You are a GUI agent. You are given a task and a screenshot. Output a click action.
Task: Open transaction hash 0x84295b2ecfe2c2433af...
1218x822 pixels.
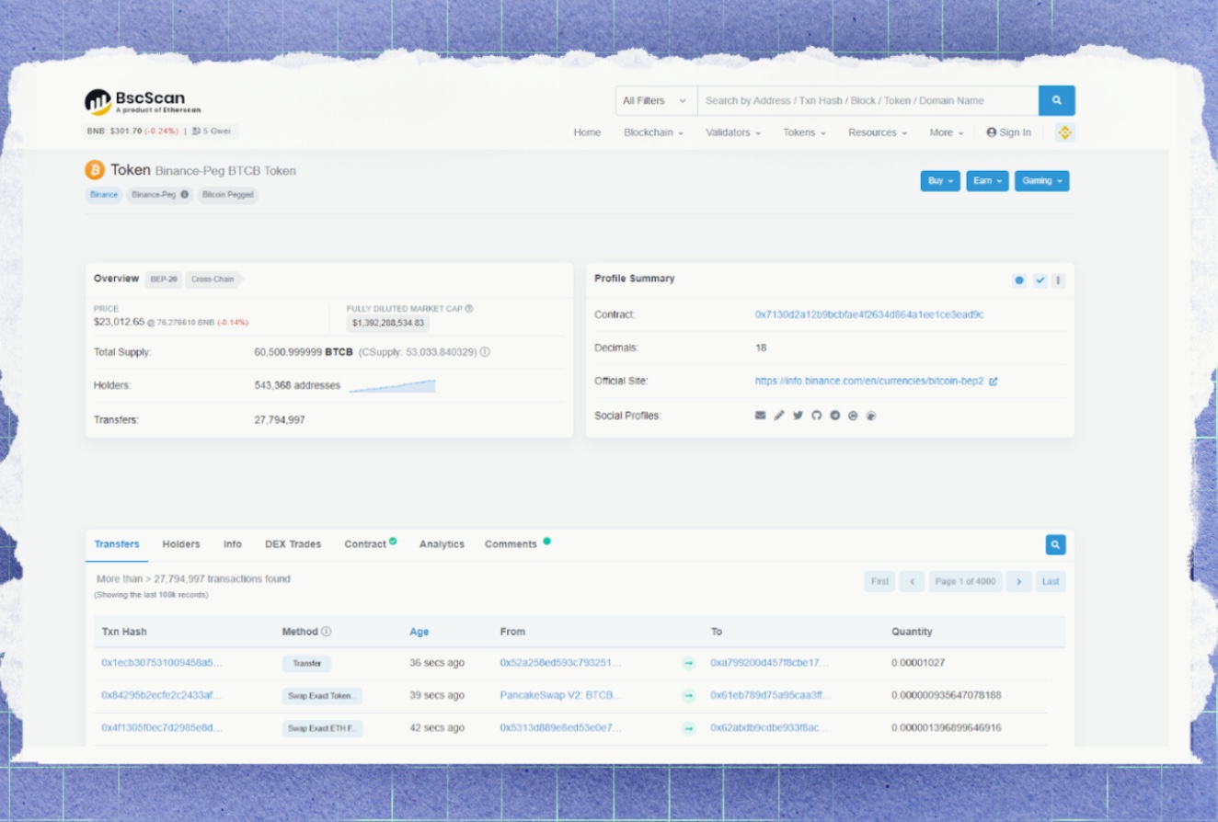(x=162, y=696)
